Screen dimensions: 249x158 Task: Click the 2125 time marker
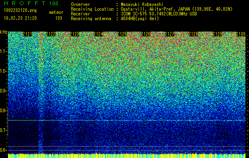pyautogui.click(x=122, y=34)
